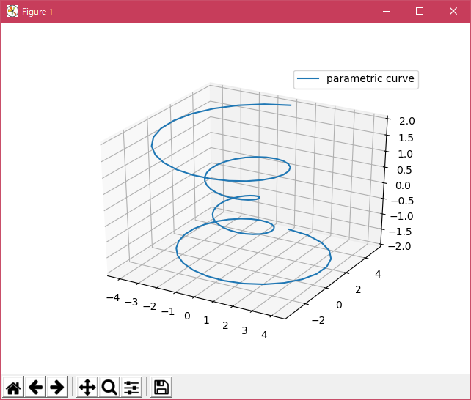This screenshot has height=400, width=471.
Task: Maximize the Figure 1 window
Action: click(x=420, y=12)
